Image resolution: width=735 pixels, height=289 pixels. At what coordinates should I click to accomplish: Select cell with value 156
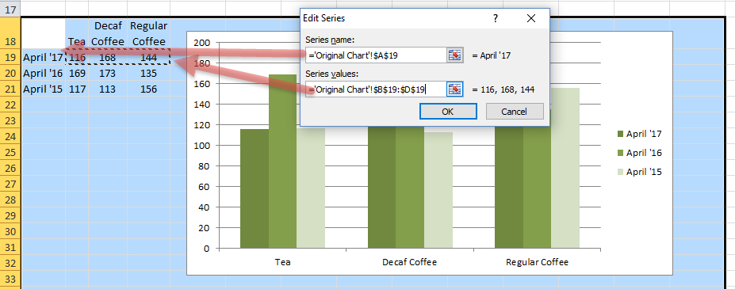(x=148, y=89)
